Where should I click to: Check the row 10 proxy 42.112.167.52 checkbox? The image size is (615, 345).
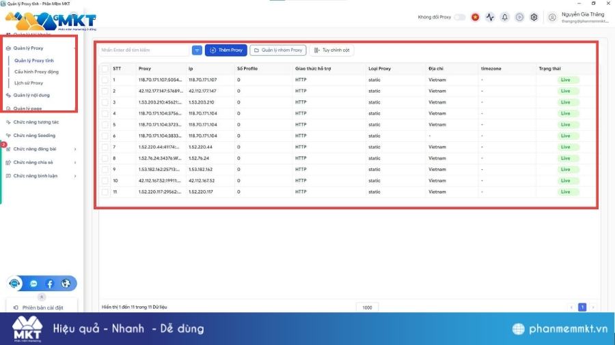tap(105, 181)
